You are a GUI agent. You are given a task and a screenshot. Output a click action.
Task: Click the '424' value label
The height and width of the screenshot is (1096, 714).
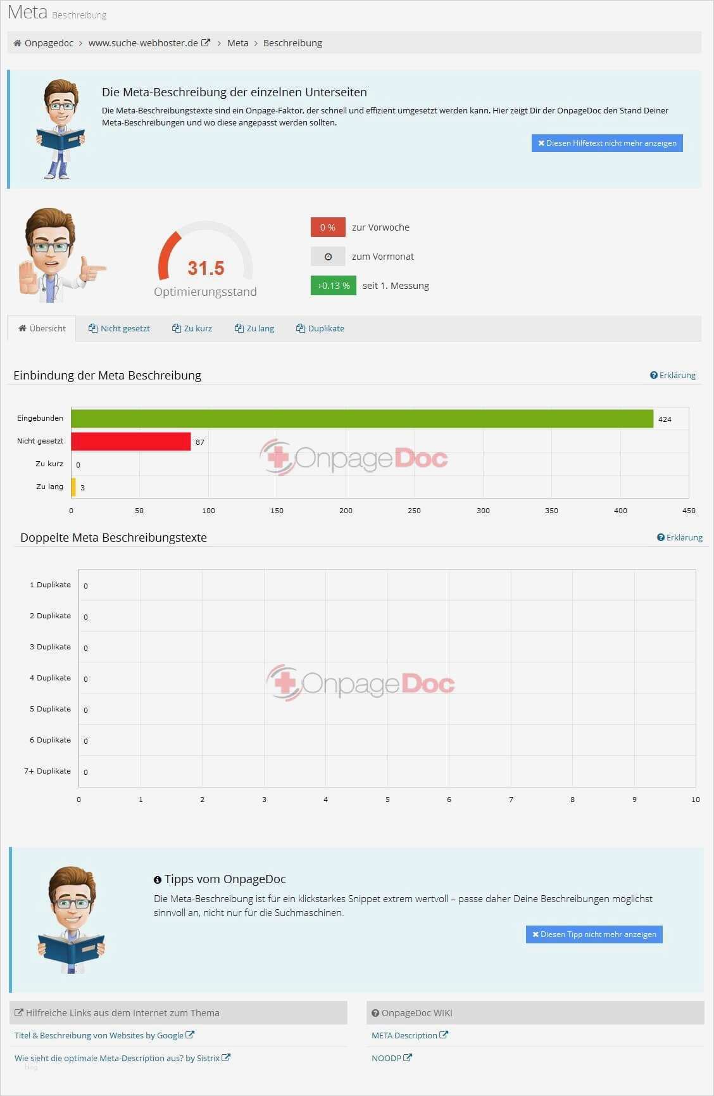point(665,419)
